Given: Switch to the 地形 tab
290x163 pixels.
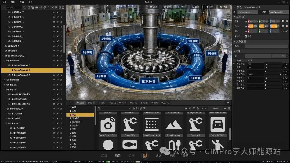Looking at the screenshot, I should pos(155,103).
